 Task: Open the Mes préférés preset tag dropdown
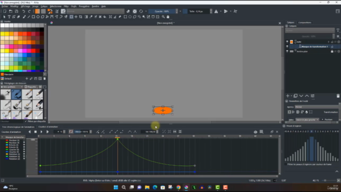(12, 87)
